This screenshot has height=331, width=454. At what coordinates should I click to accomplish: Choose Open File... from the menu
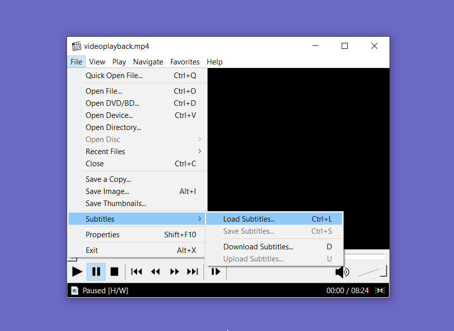coord(137,91)
